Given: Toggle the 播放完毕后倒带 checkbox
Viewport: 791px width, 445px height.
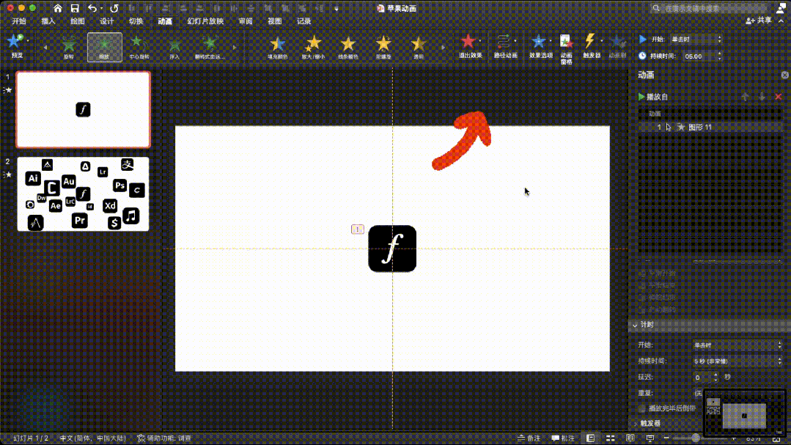Looking at the screenshot, I should click(641, 408).
